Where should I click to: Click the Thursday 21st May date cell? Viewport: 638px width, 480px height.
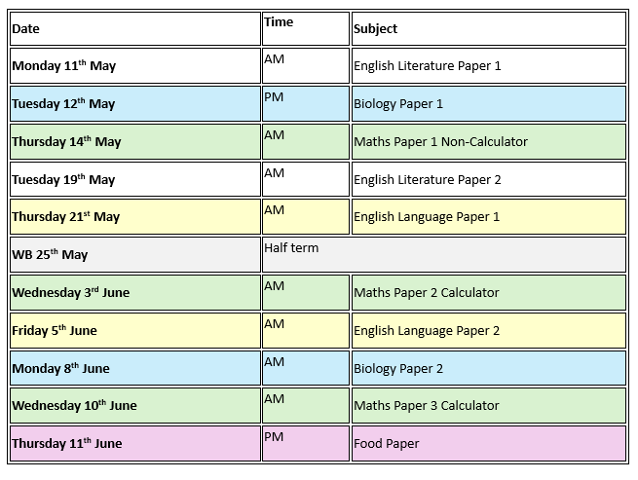click(x=134, y=216)
